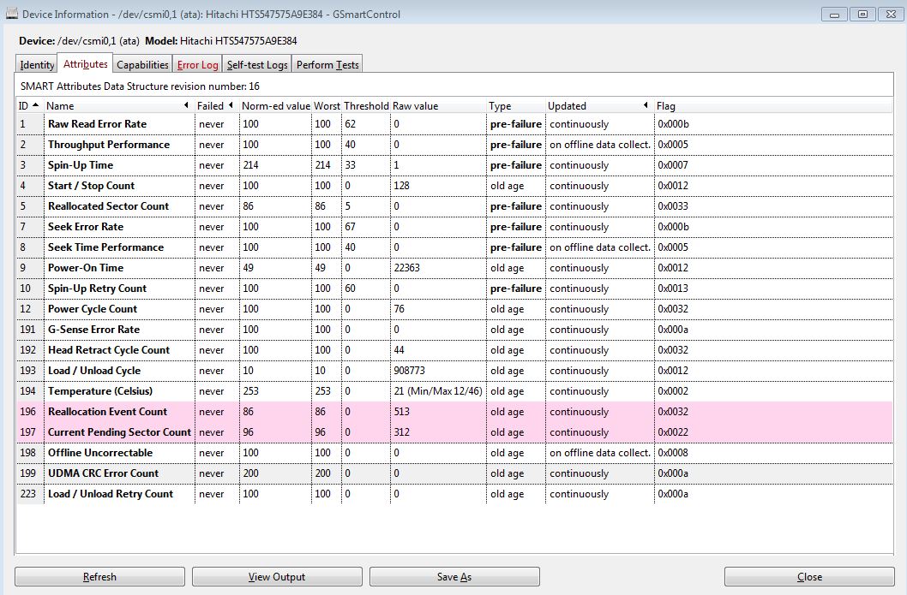Sort by the Type column header
907x595 pixels.
(516, 105)
